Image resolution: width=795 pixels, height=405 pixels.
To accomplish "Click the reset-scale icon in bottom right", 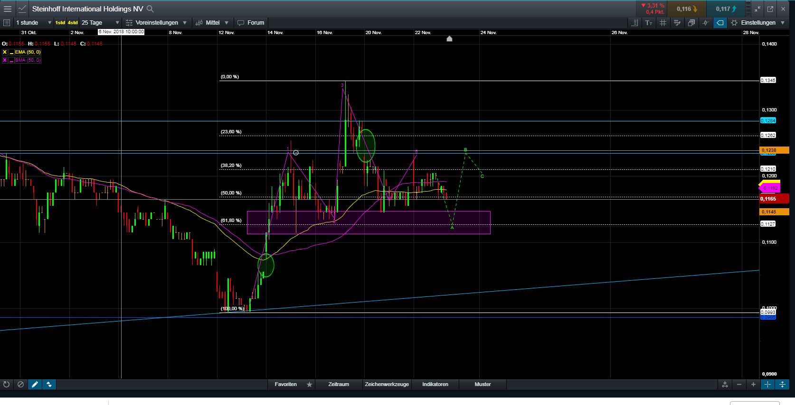I will click(x=725, y=385).
